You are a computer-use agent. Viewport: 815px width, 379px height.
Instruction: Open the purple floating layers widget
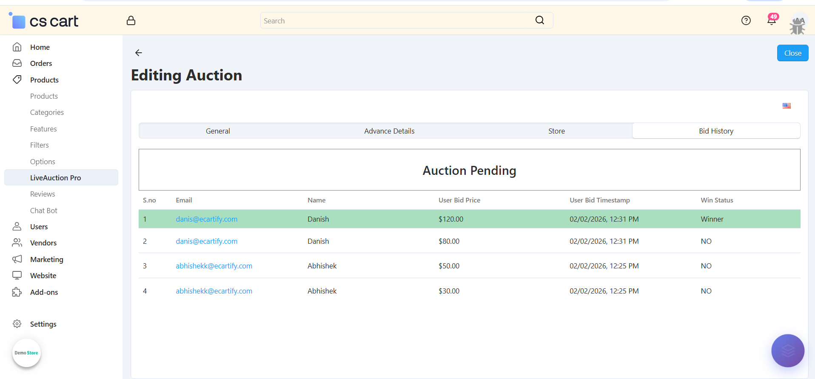point(787,351)
